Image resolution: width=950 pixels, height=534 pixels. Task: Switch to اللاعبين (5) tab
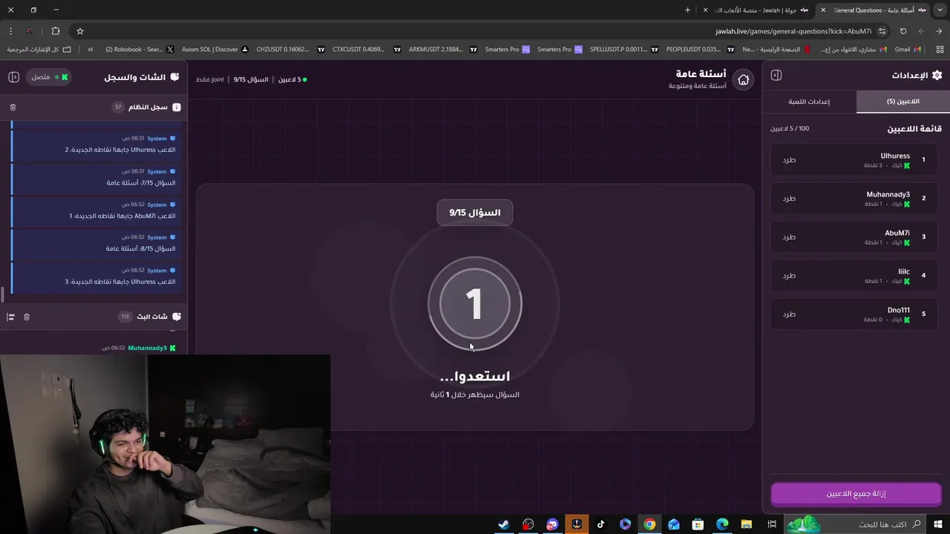pos(902,102)
